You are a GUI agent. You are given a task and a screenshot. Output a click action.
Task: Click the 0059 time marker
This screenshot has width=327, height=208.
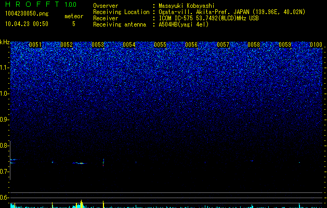click(x=285, y=45)
